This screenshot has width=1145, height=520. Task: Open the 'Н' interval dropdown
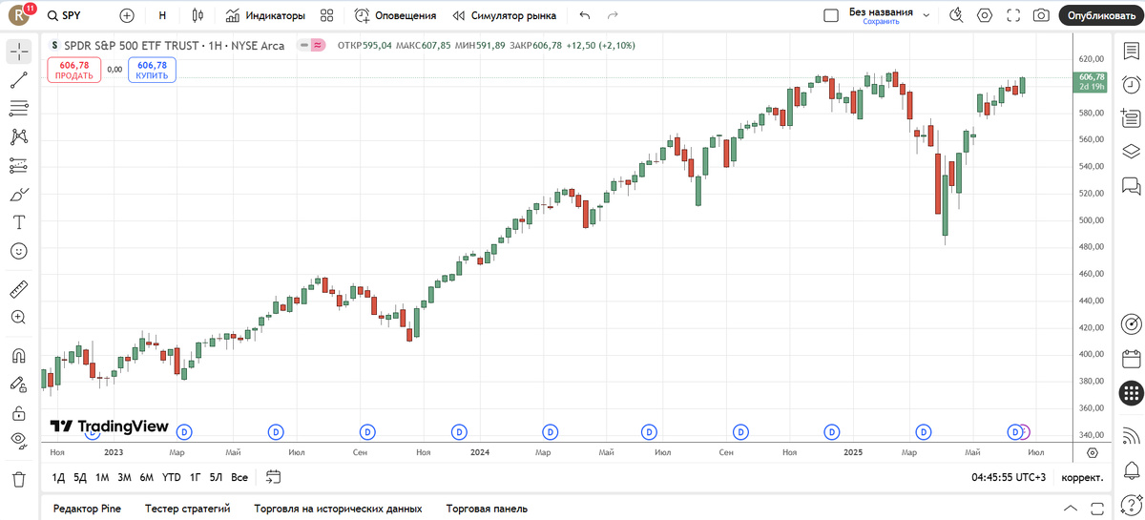pos(162,15)
